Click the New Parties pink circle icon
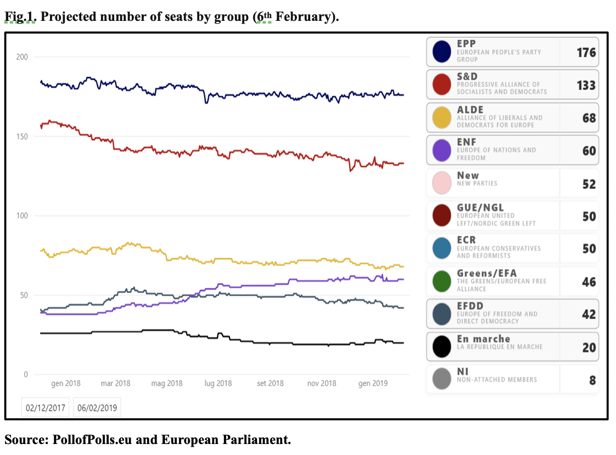This screenshot has width=616, height=455. 442,182
